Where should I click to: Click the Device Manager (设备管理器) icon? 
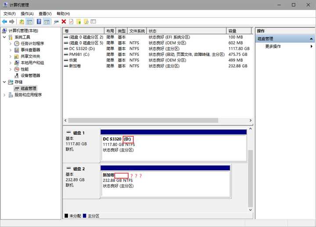pos(17,76)
